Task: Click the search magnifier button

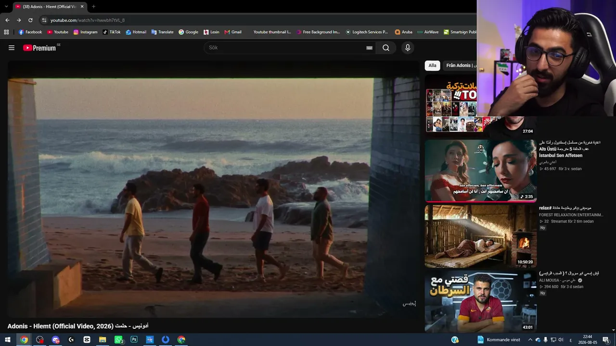Action: pyautogui.click(x=386, y=48)
